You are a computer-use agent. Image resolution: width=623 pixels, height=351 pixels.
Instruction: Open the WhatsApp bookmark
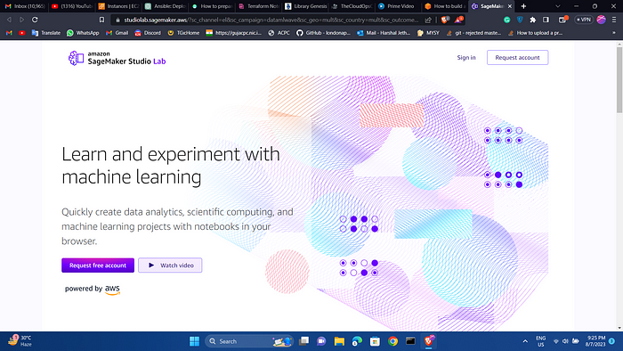click(x=83, y=33)
